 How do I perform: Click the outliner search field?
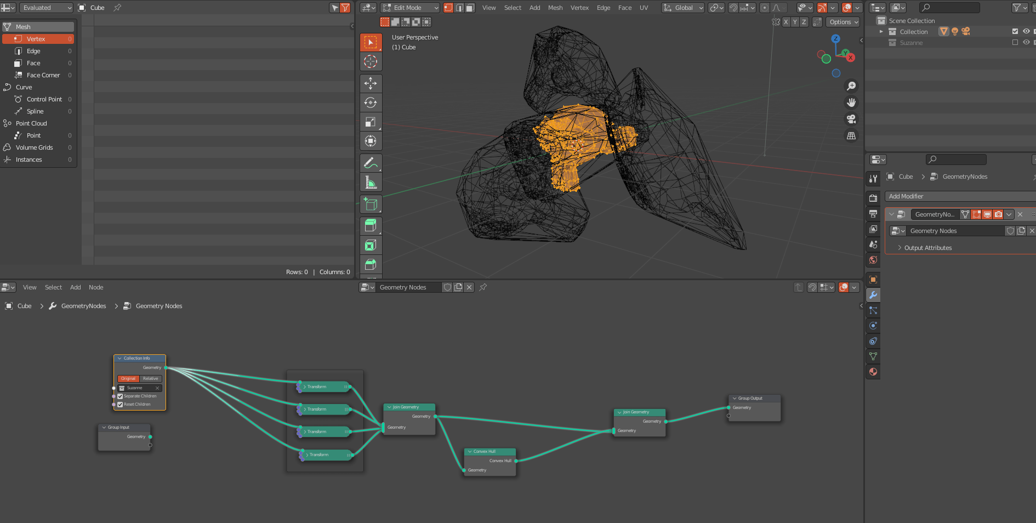pos(949,7)
